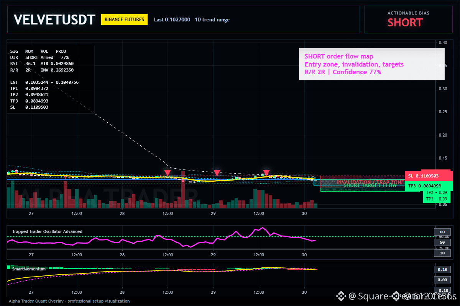Click the SIG MOM VOL PROB header row
The width and height of the screenshot is (460, 306).
point(38,51)
